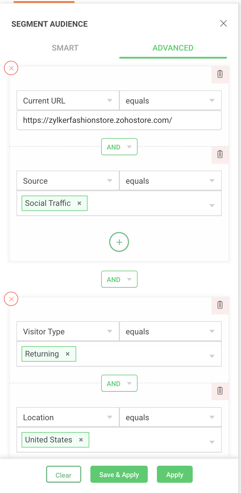Remove the first condition group red X
Screen dimensions: 241x493
coord(11,68)
